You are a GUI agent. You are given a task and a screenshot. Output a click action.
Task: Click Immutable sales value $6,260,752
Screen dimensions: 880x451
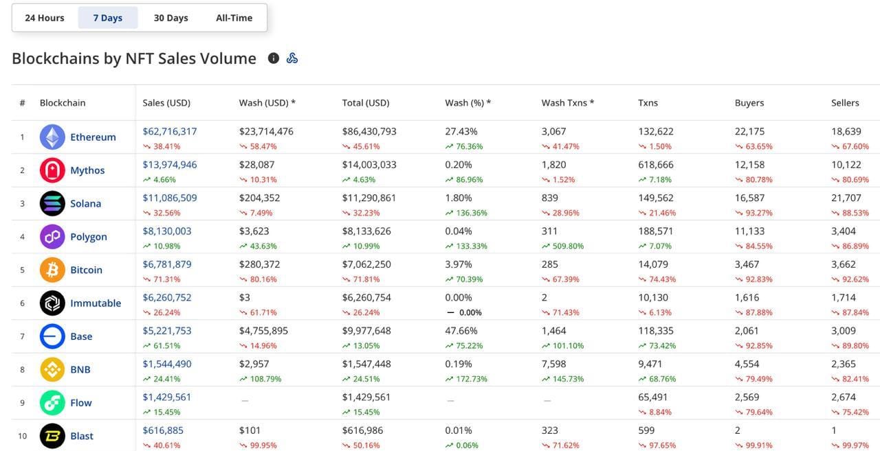point(167,297)
